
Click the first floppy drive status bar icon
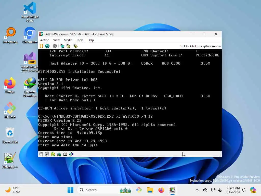pos(41,154)
